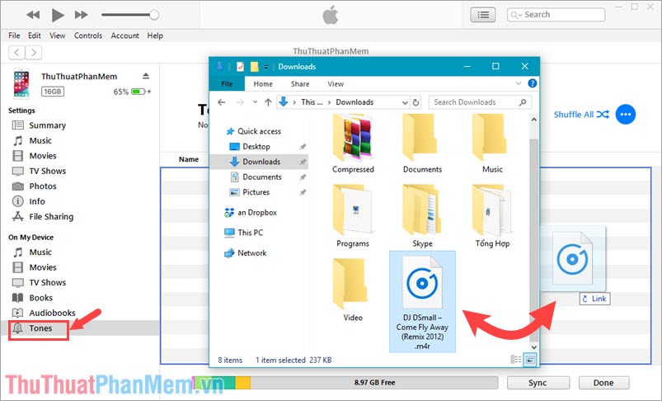Click the storage capacity bar
This screenshot has width=662, height=401.
345,383
